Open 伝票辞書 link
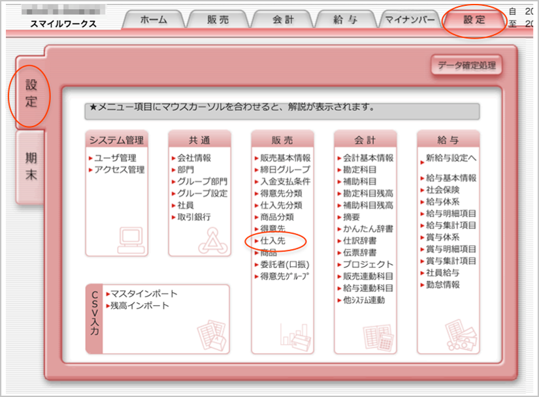Viewport: 539px width, 397px height. coord(360,252)
